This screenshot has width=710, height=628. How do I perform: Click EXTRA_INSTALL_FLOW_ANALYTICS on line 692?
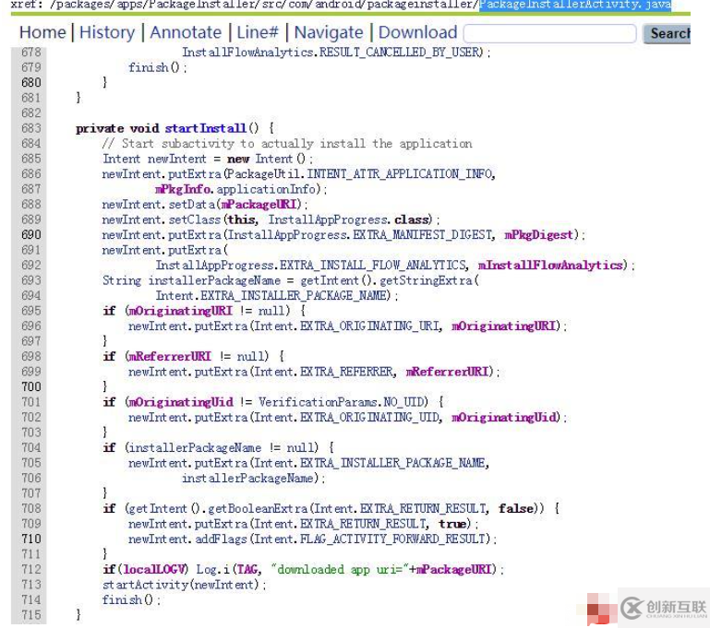coord(373,265)
